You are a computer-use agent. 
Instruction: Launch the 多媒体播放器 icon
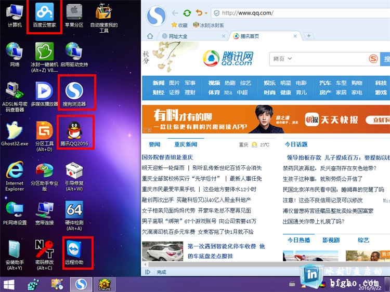(45, 94)
